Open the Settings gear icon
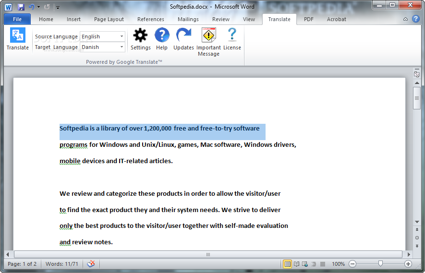This screenshot has width=425, height=273. click(x=140, y=35)
